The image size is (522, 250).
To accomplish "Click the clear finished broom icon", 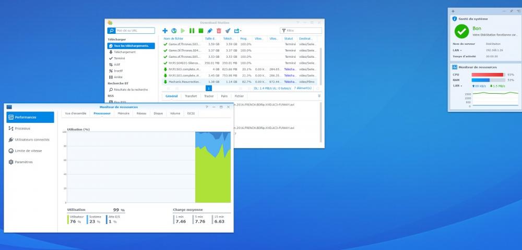I will click(x=228, y=31).
